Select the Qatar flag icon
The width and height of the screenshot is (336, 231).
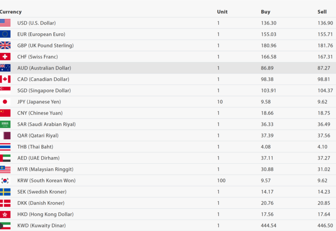pyautogui.click(x=5, y=136)
